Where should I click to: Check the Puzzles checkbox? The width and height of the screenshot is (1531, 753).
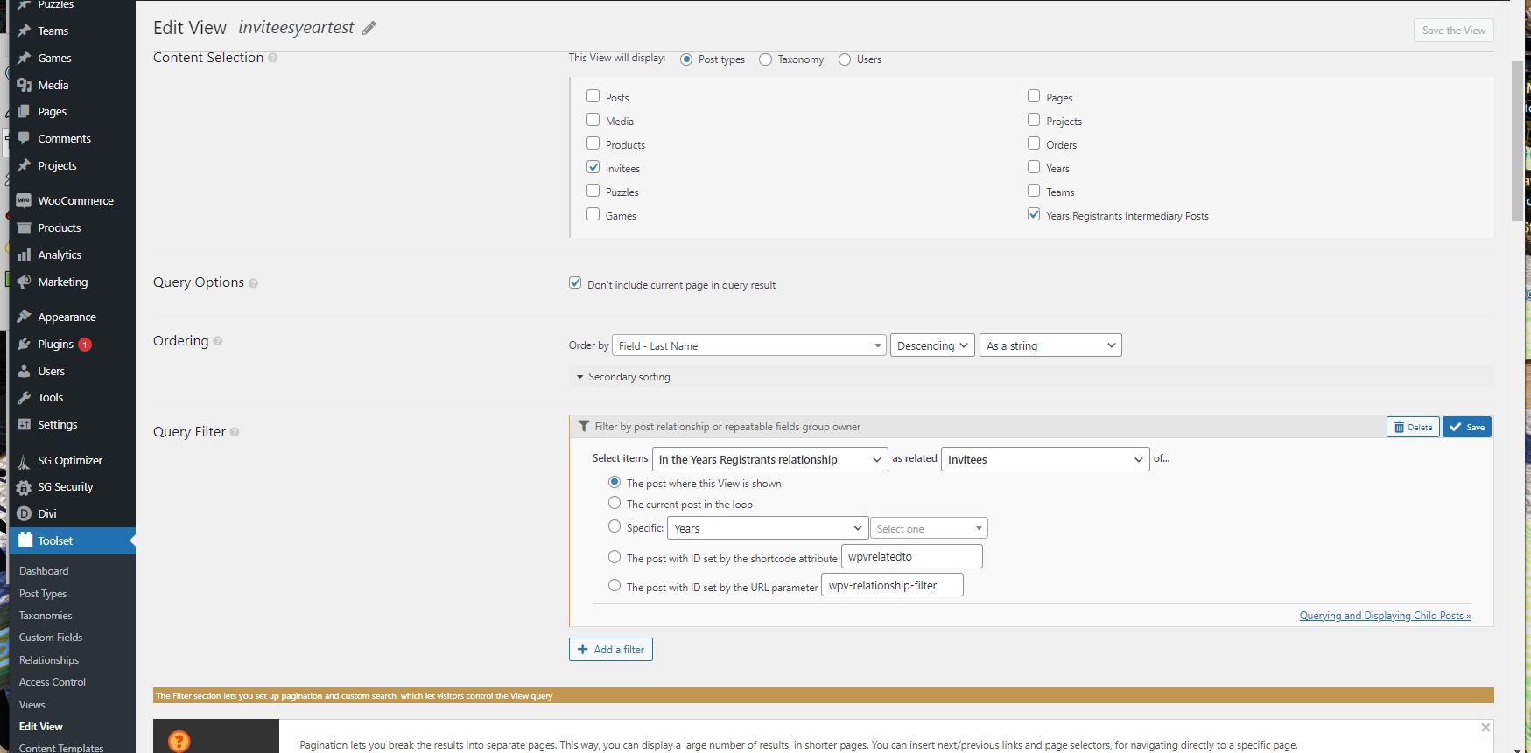coord(593,191)
